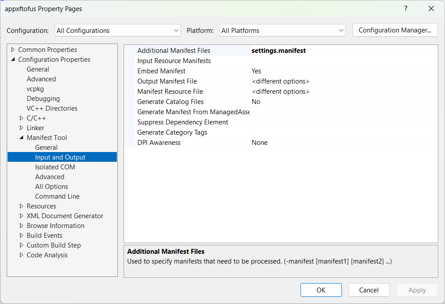Click the DPI Awareness None value

[x=344, y=143]
